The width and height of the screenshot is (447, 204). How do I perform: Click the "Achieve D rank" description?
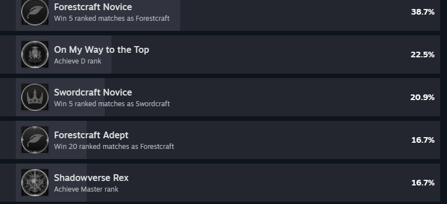click(78, 61)
